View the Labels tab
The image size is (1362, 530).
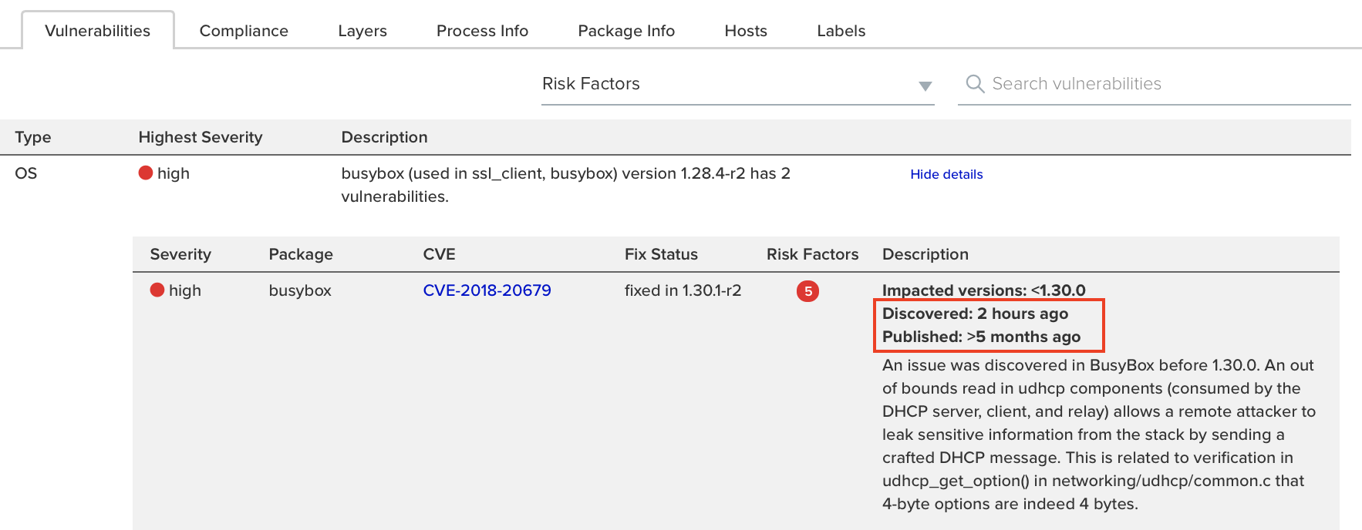pos(841,31)
